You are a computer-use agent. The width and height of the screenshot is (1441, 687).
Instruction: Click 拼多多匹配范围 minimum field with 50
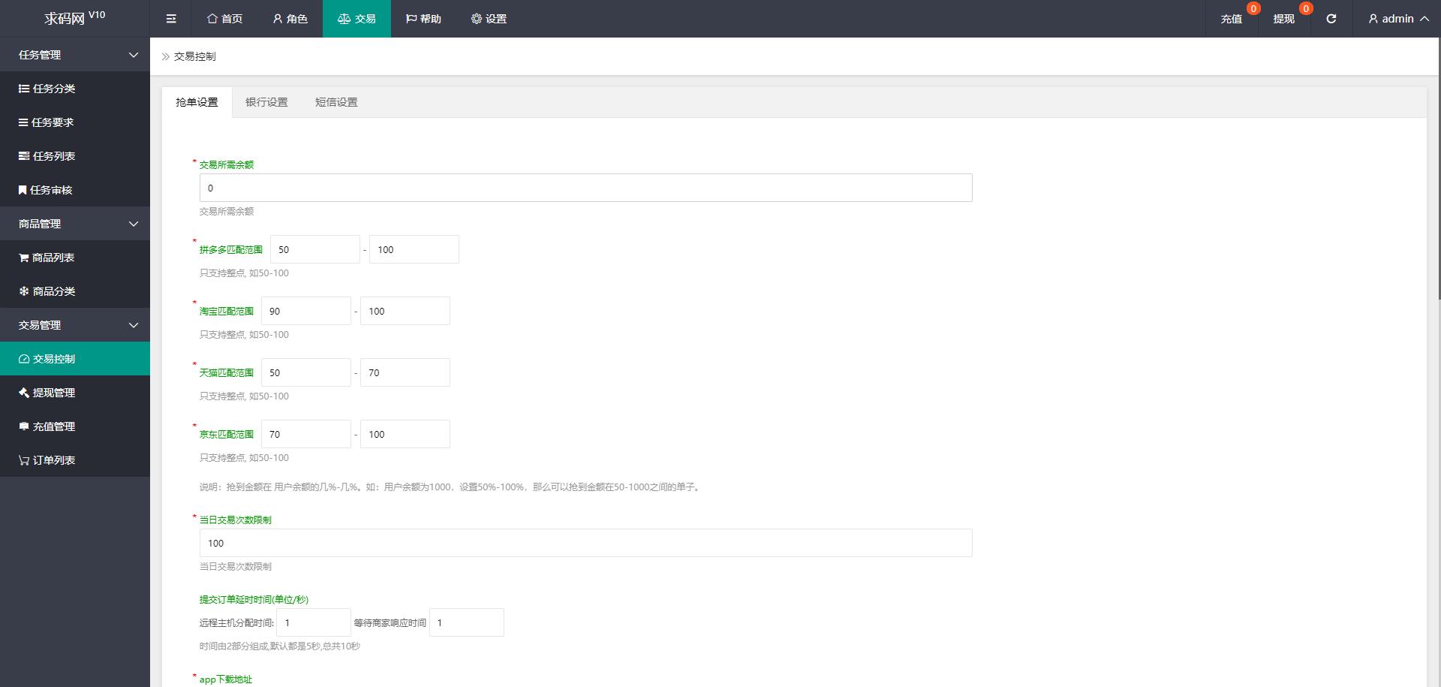click(x=315, y=249)
